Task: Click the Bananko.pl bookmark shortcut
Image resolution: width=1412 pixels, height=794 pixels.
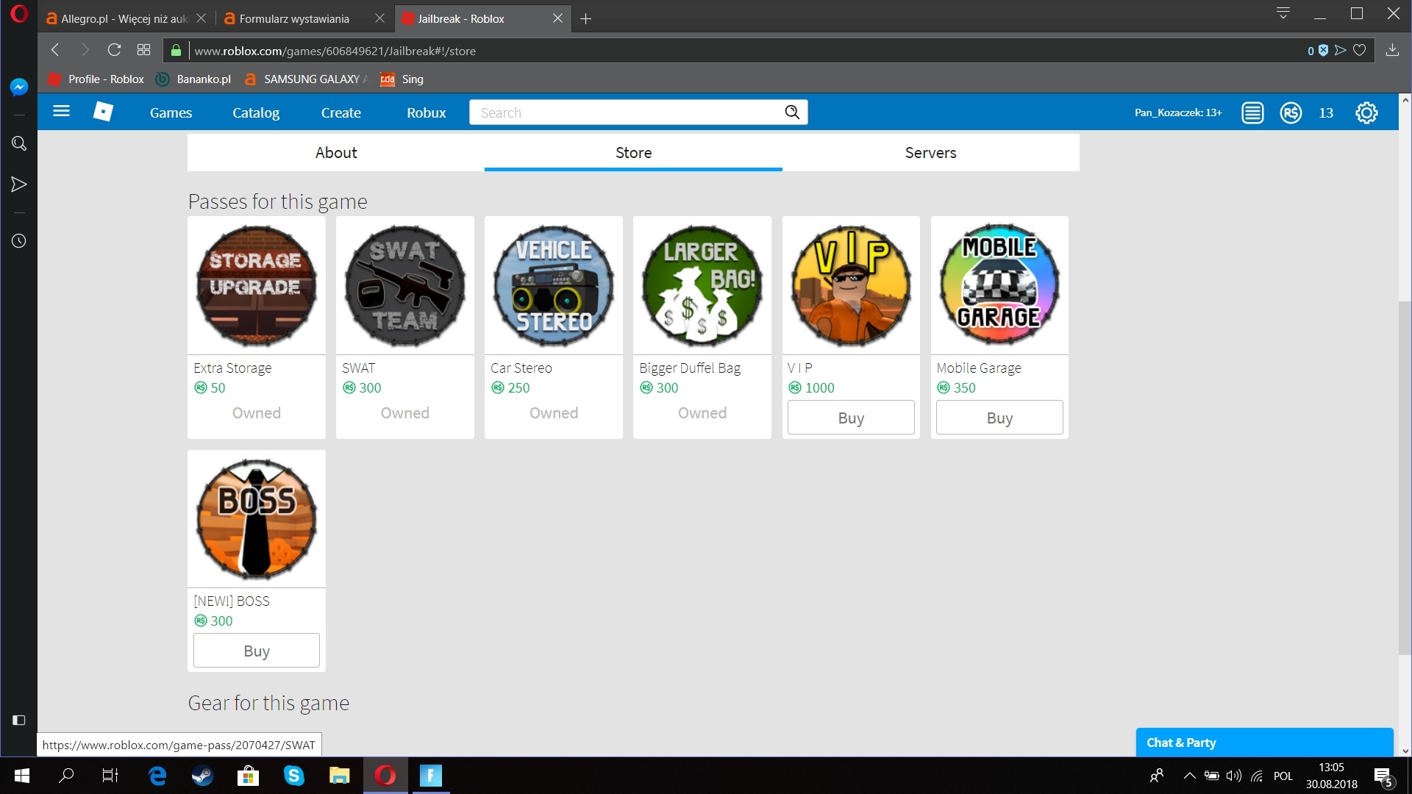Action: pos(204,79)
